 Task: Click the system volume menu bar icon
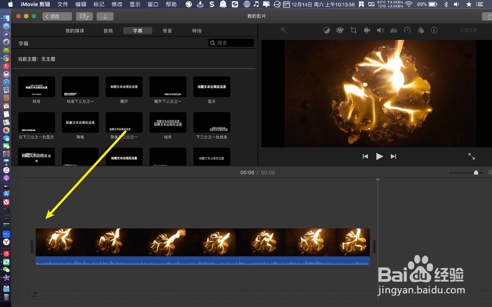pyautogui.click(x=456, y=4)
